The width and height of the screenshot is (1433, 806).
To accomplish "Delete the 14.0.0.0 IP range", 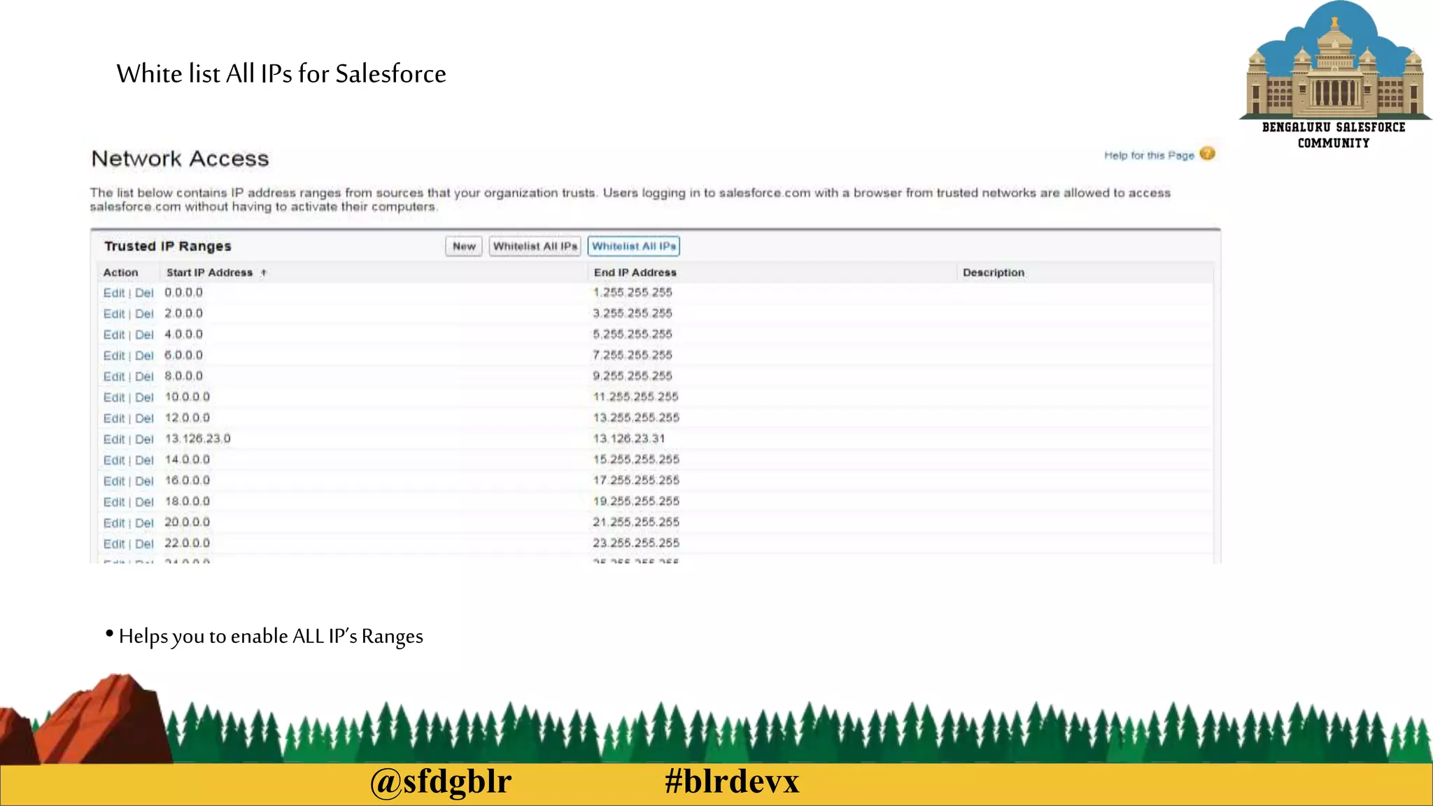I will (x=144, y=460).
